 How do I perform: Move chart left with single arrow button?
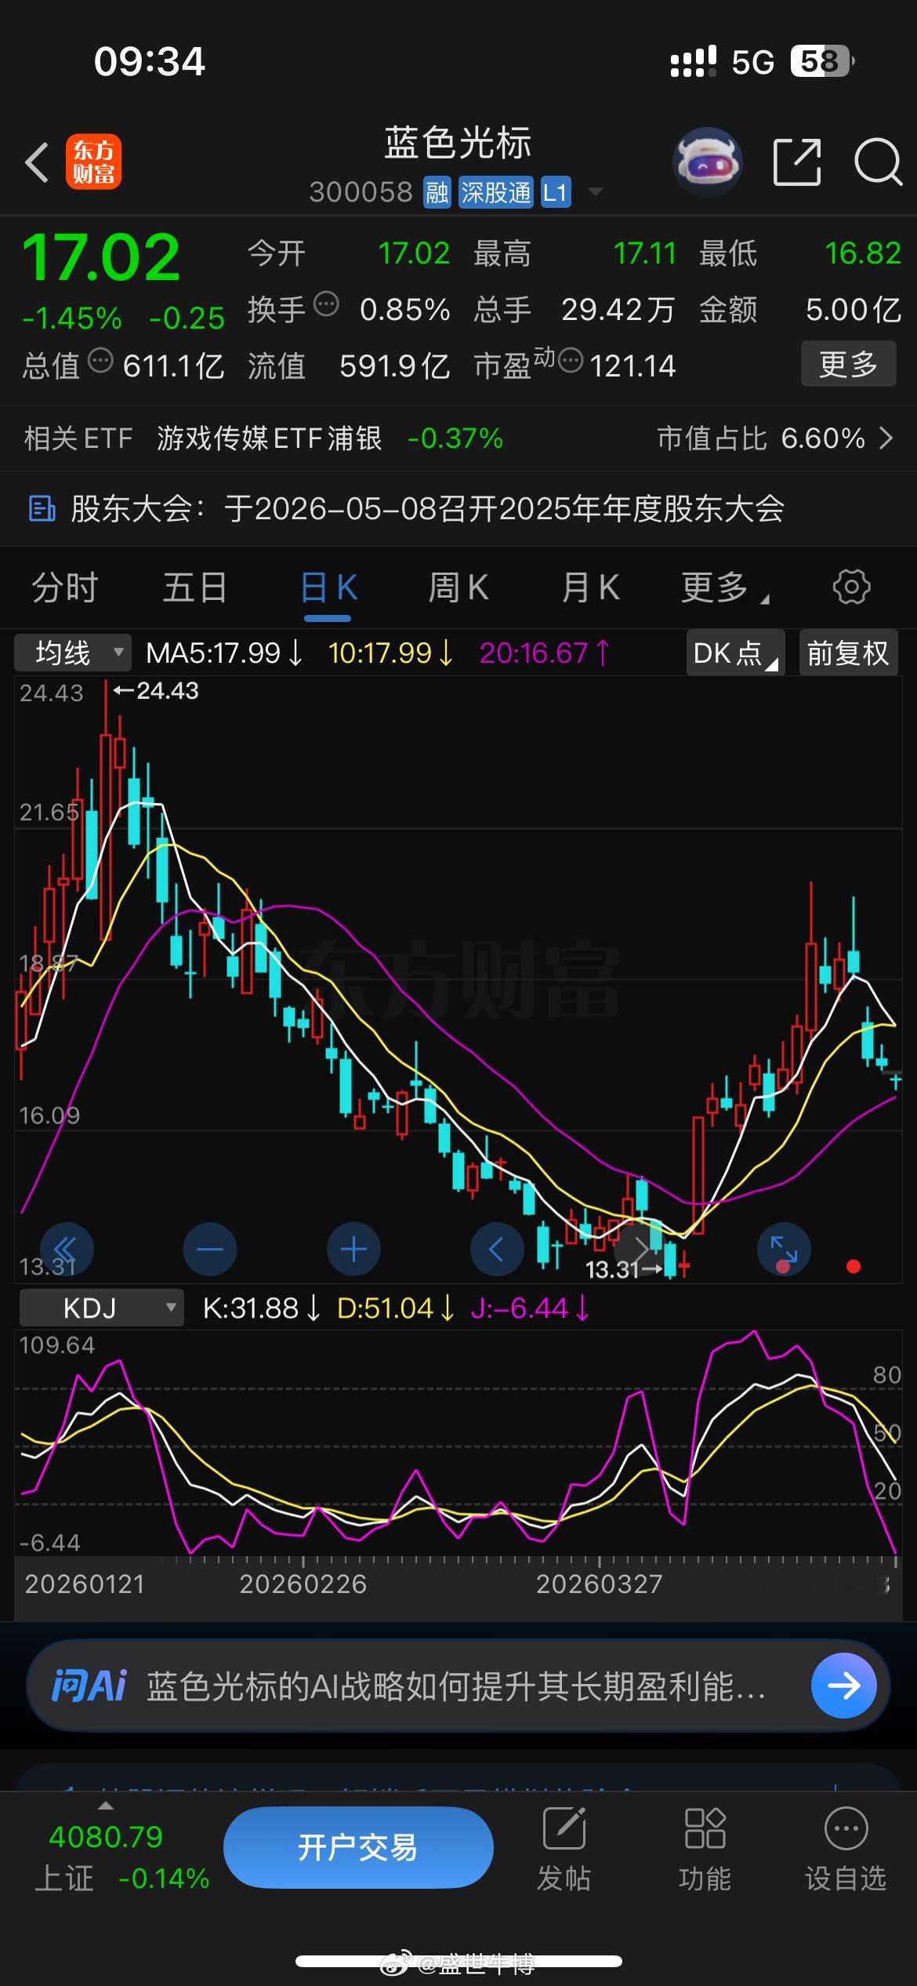tap(497, 1249)
